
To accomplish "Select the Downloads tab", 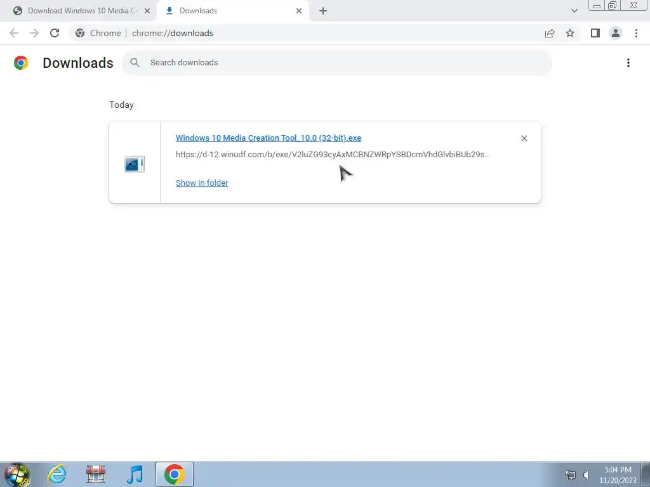I will click(x=234, y=11).
